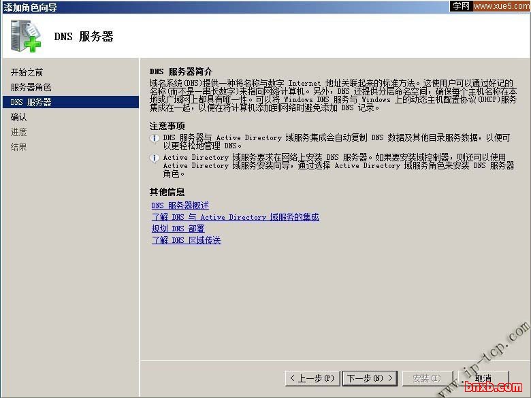Click the 其他信息 heading

tap(167, 192)
